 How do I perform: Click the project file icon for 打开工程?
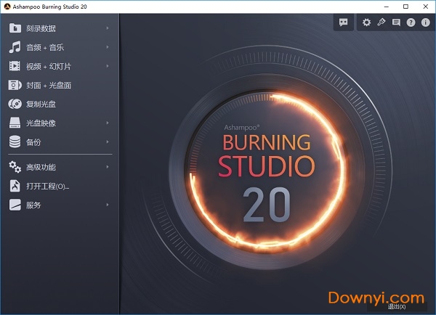point(15,186)
